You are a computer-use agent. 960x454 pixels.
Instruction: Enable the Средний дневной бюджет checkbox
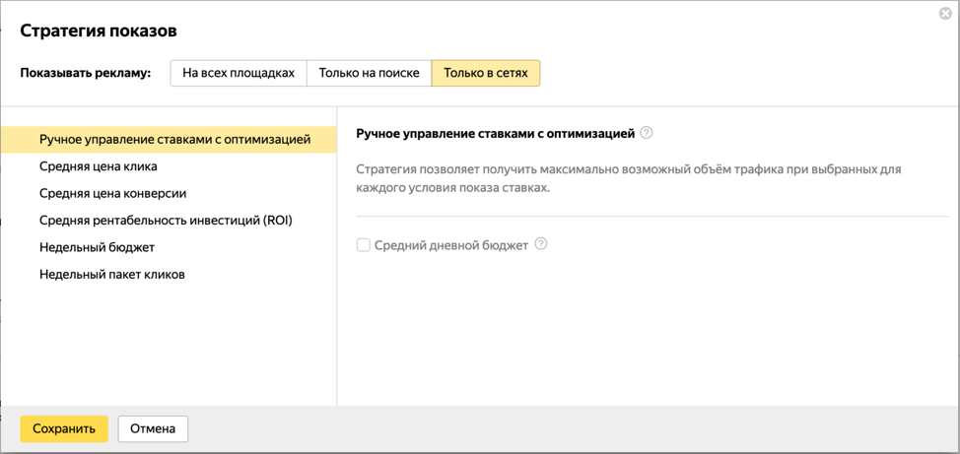pyautogui.click(x=364, y=245)
